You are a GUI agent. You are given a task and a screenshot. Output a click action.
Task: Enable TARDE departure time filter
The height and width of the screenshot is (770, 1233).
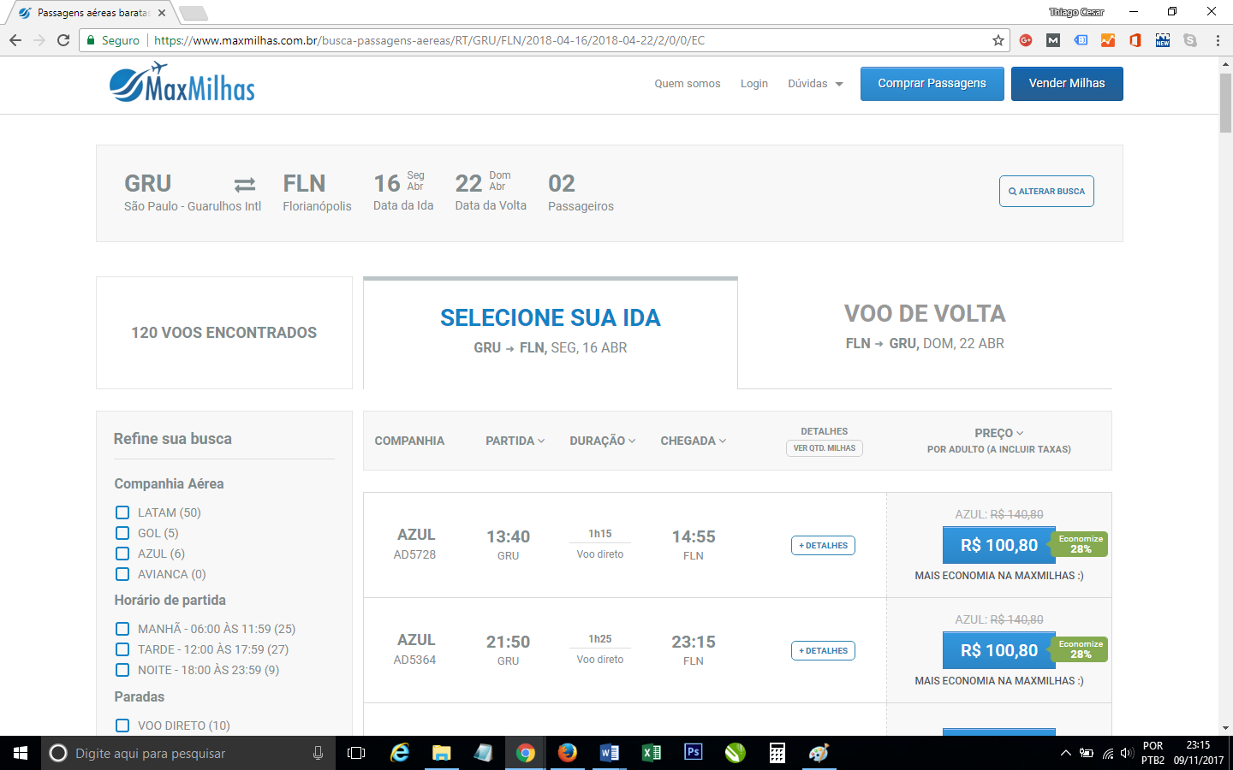pos(122,649)
